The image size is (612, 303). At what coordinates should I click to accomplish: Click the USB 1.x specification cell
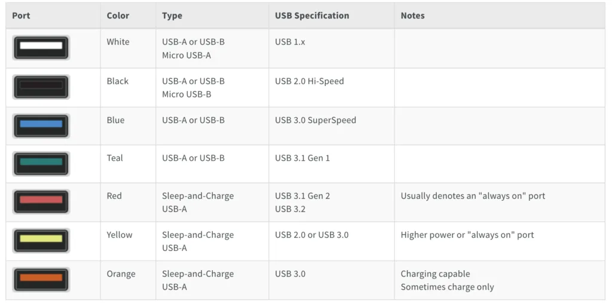(x=290, y=42)
